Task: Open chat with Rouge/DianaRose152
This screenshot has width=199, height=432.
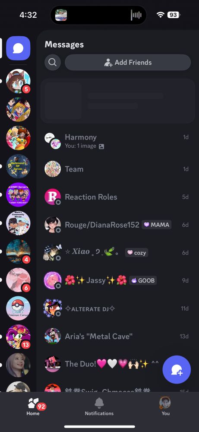Action: pos(117,225)
